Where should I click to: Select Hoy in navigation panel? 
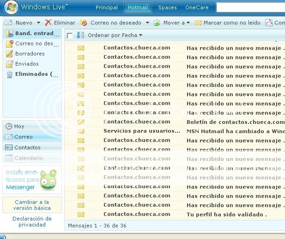pyautogui.click(x=32, y=126)
